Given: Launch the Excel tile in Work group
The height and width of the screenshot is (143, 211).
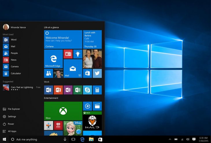Looking at the screenshot, I should point(78,90).
